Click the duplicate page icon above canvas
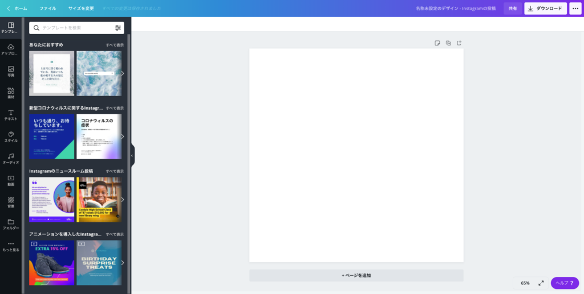This screenshot has height=294, width=584. 448,43
